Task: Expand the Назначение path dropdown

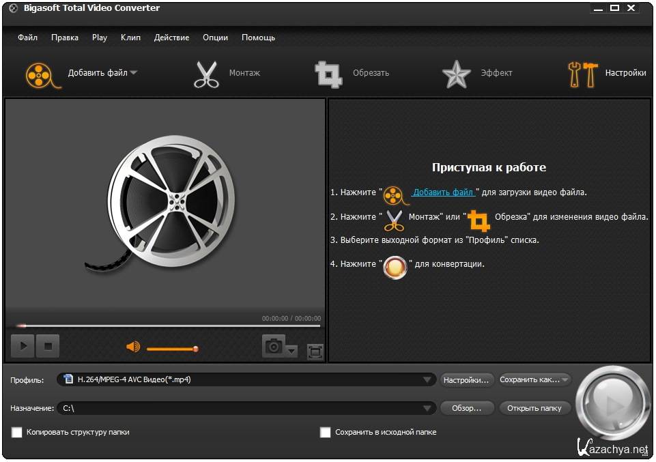Action: click(428, 408)
